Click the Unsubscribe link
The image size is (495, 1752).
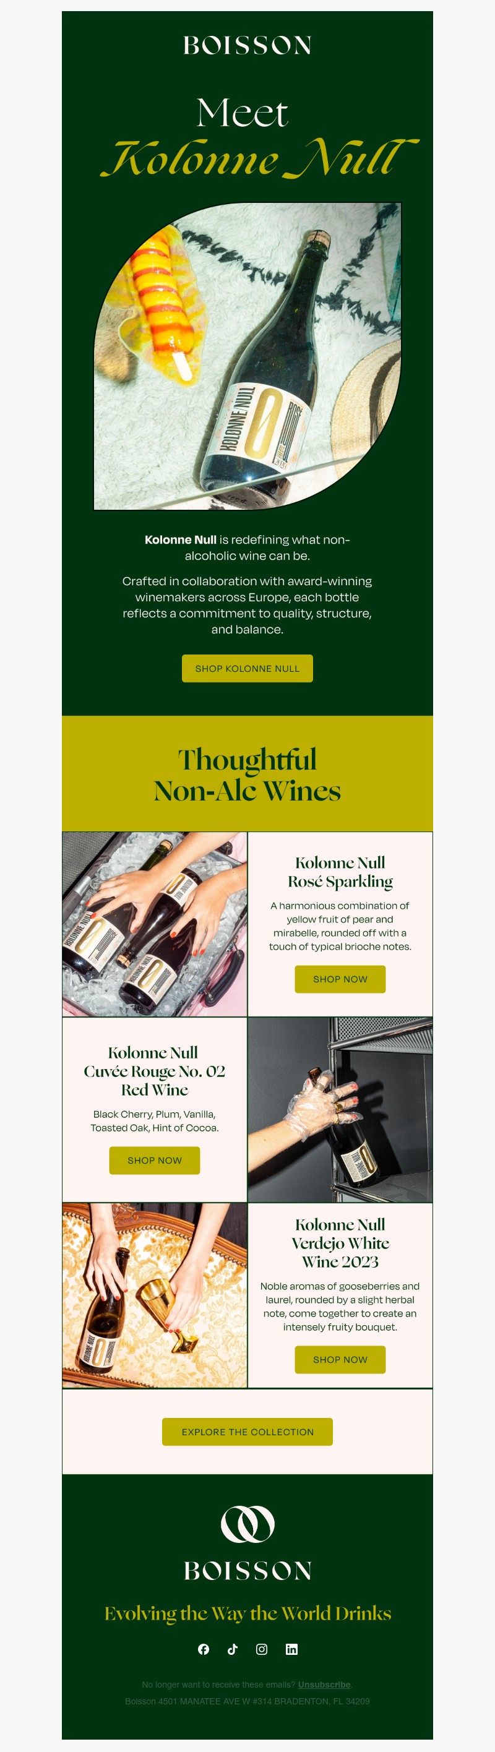324,1684
